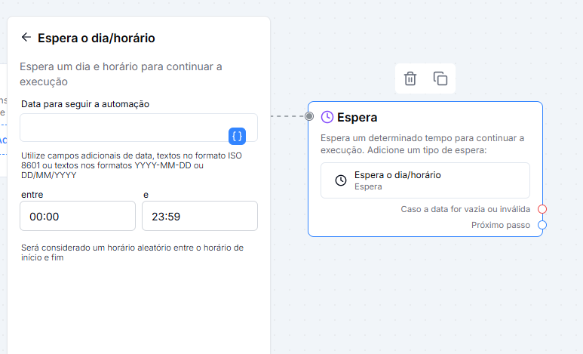The image size is (583, 354).
Task: Click the purple clock icon on Espera node
Action: pyautogui.click(x=327, y=117)
